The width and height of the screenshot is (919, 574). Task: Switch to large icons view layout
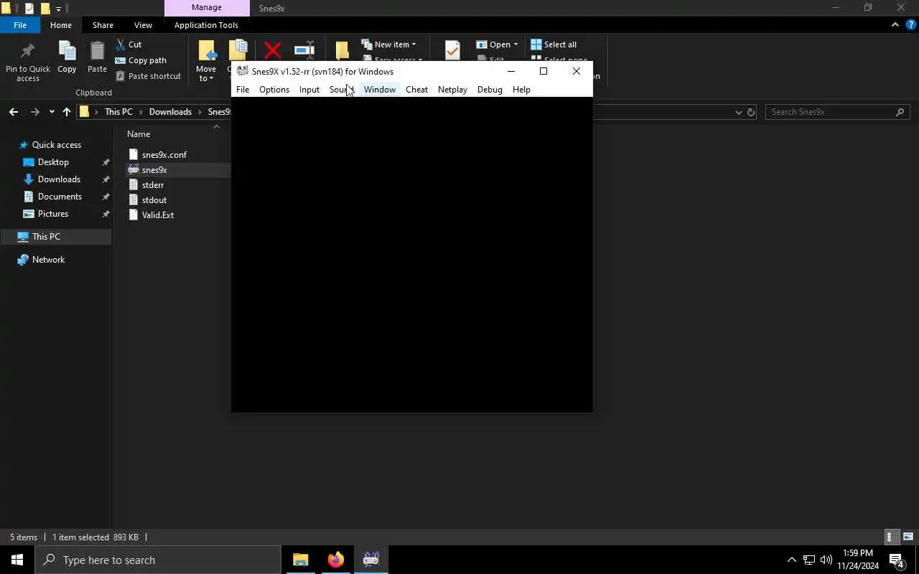tap(908, 537)
